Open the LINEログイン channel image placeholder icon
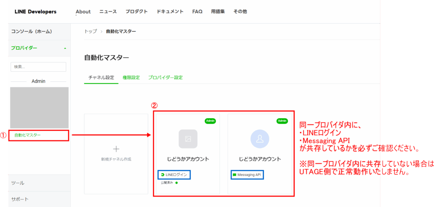Image resolution: width=434 pixels, height=207 pixels. click(x=188, y=139)
